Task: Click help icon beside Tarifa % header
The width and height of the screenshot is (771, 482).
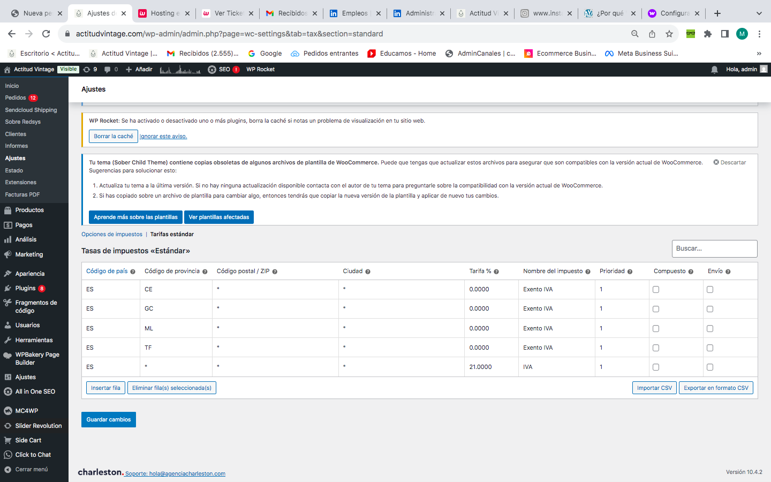Action: 496,272
